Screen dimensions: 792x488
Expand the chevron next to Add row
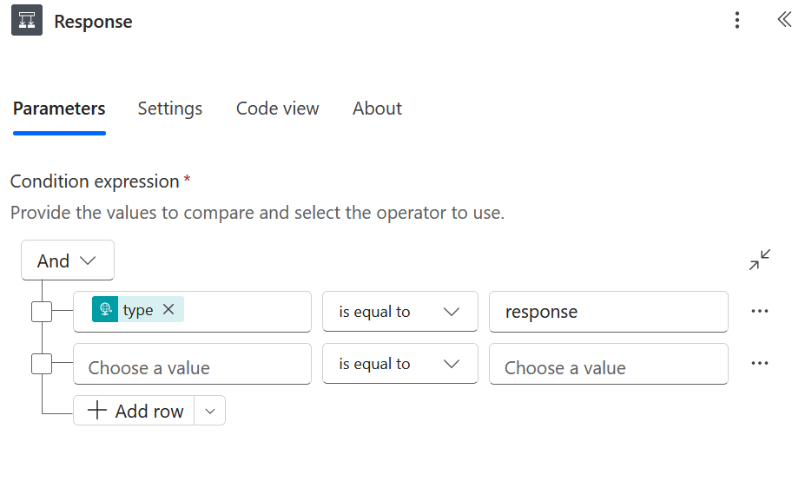click(209, 412)
